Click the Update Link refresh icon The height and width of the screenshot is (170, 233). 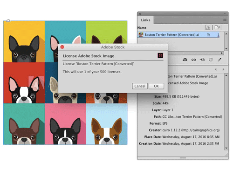point(211,60)
